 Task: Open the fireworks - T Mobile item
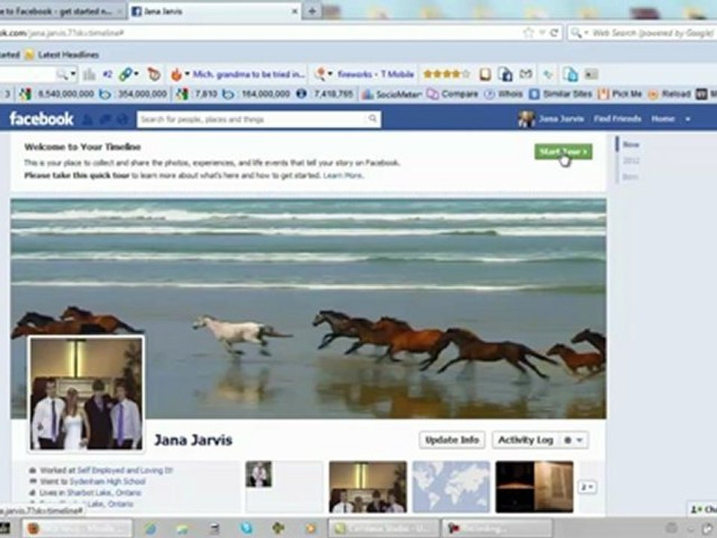[376, 74]
